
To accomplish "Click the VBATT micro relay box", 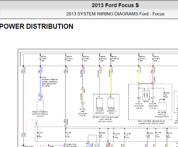I will (146, 95).
